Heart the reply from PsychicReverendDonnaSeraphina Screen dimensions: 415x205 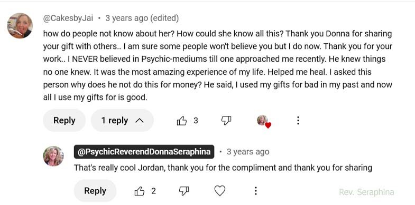(220, 191)
